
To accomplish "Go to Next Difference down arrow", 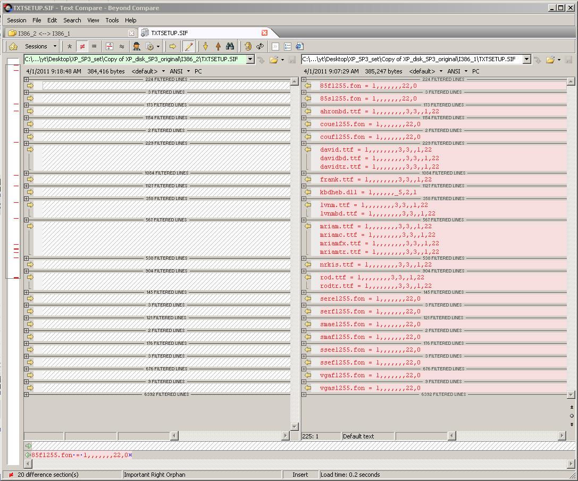I will pos(205,46).
